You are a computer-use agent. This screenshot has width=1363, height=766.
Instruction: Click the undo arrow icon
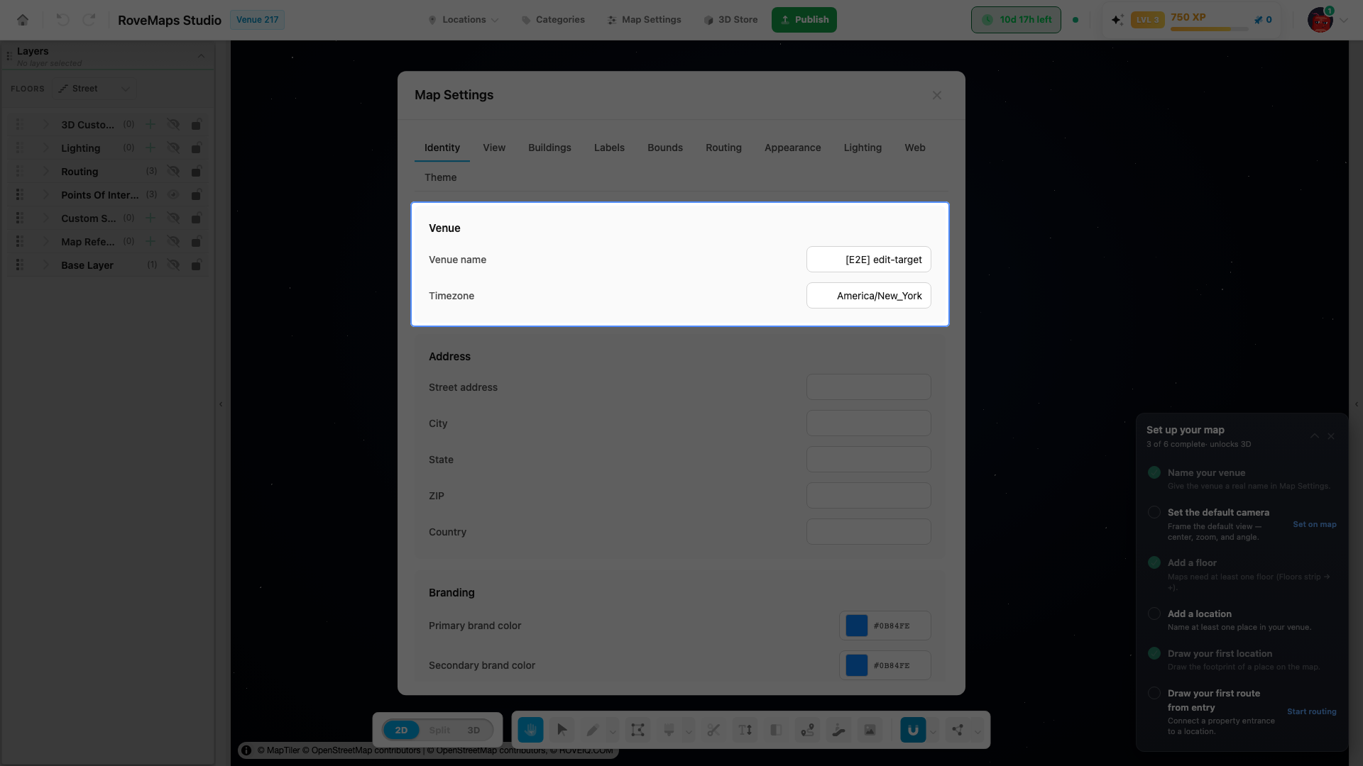62,20
